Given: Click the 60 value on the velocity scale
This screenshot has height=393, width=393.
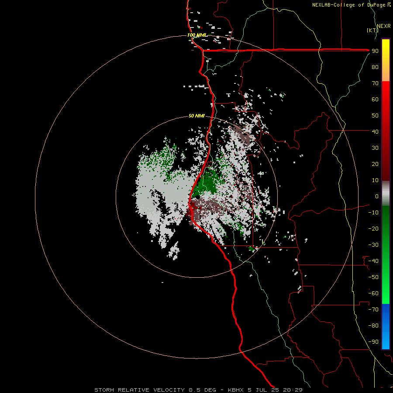Looking at the screenshot, I should (x=375, y=99).
